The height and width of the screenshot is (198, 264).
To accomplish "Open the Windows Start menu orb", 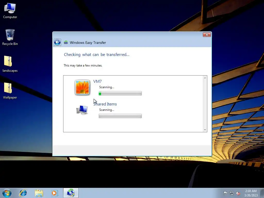I will (7, 193).
